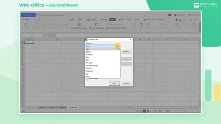The width and height of the screenshot is (221, 124).
Task: Open the View ribbon tab
Action: click(129, 20)
